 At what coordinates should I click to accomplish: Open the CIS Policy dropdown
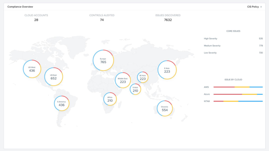(x=254, y=7)
